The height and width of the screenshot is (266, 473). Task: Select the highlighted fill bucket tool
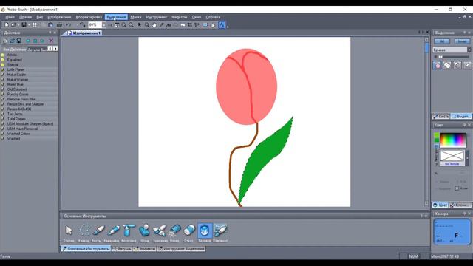[205, 231]
